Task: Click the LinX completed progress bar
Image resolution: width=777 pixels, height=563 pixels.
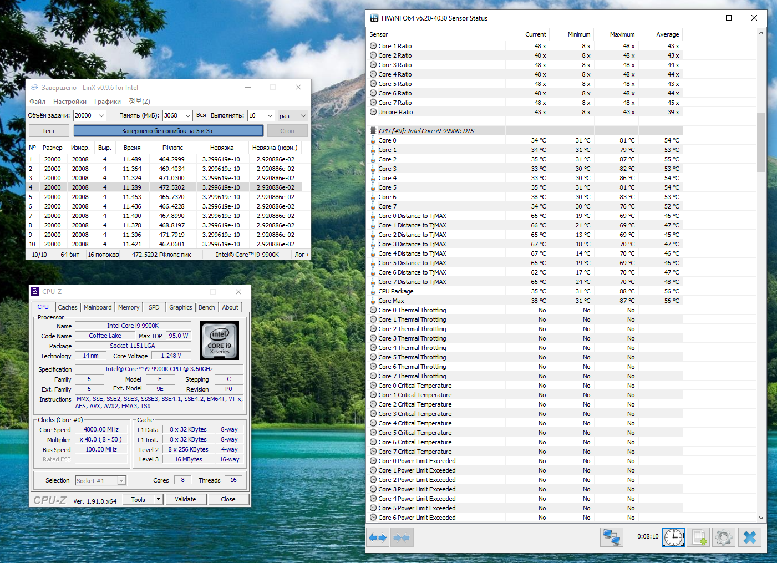Action: point(168,131)
